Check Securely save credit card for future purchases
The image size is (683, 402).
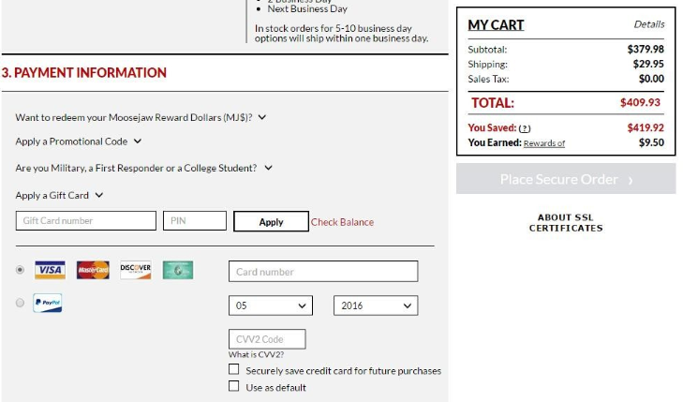pos(234,369)
